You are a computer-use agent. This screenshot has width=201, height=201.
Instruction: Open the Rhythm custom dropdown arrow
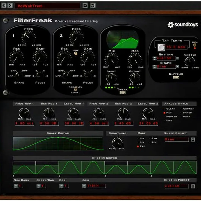point(178,58)
